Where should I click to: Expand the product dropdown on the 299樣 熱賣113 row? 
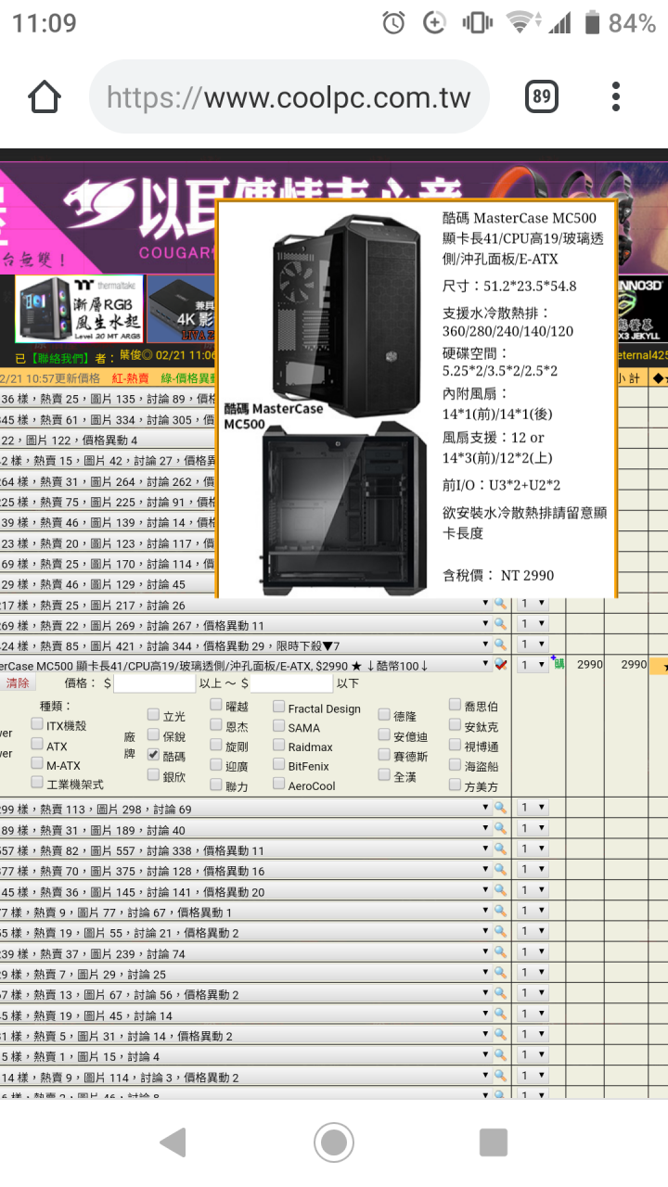(x=244, y=809)
